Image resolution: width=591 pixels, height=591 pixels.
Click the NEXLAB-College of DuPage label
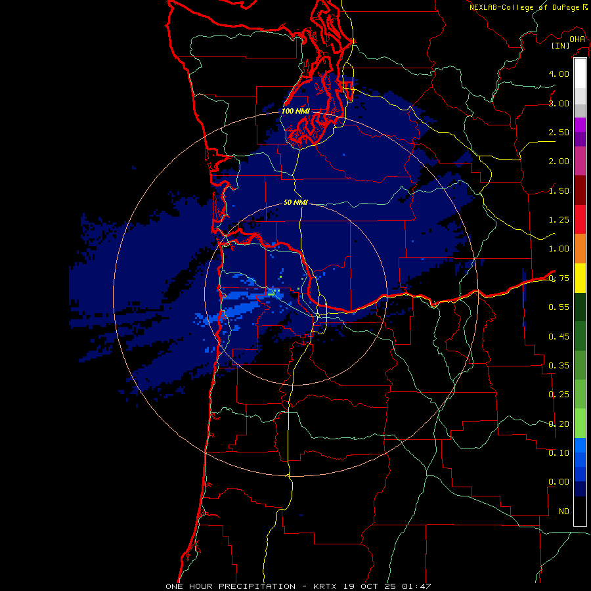525,7
